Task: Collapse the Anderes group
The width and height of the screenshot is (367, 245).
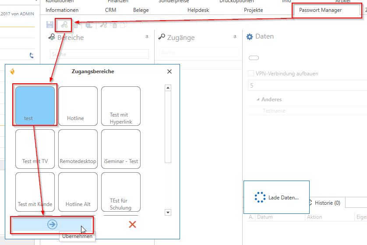Action: click(x=258, y=99)
